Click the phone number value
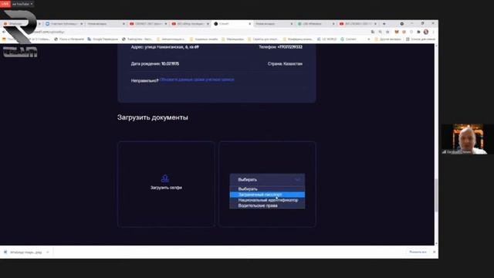This screenshot has width=494, height=278. pyautogui.click(x=290, y=47)
